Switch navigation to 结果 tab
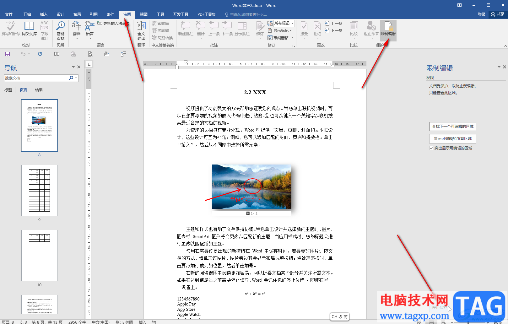Image resolution: width=508 pixels, height=324 pixels. [x=39, y=90]
